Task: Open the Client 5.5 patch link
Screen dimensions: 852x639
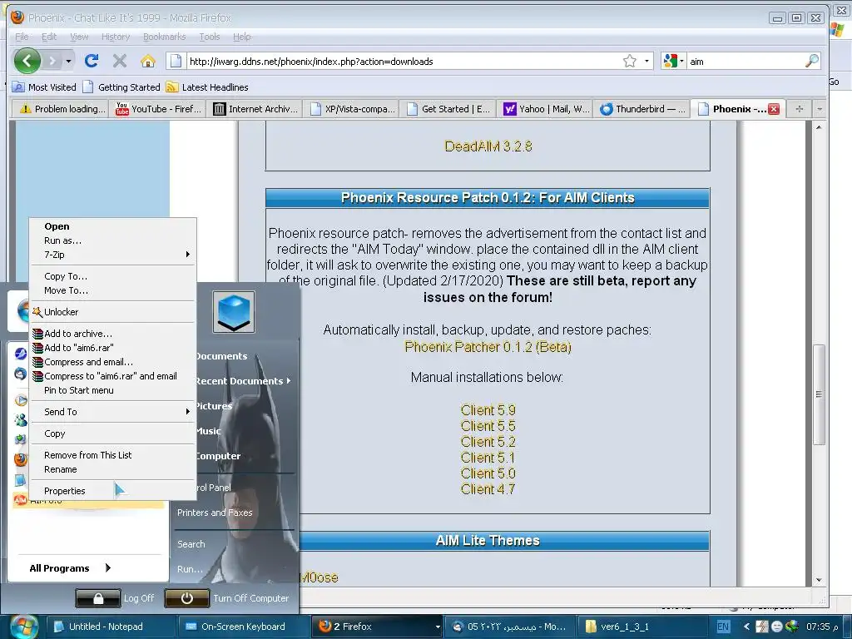Action: tap(488, 425)
